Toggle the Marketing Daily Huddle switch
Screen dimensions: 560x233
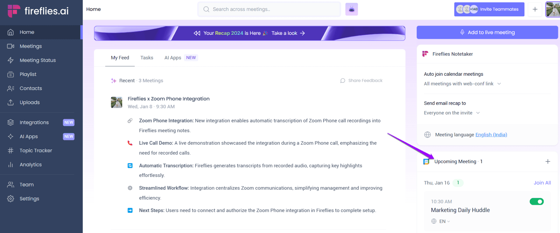pos(537,202)
